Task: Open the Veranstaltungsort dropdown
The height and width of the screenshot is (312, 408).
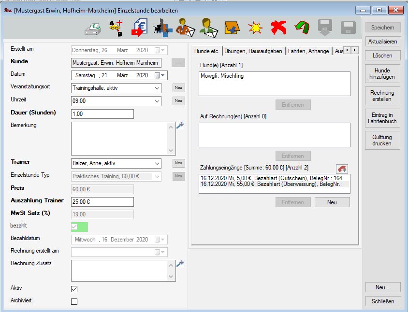Action: [x=156, y=88]
